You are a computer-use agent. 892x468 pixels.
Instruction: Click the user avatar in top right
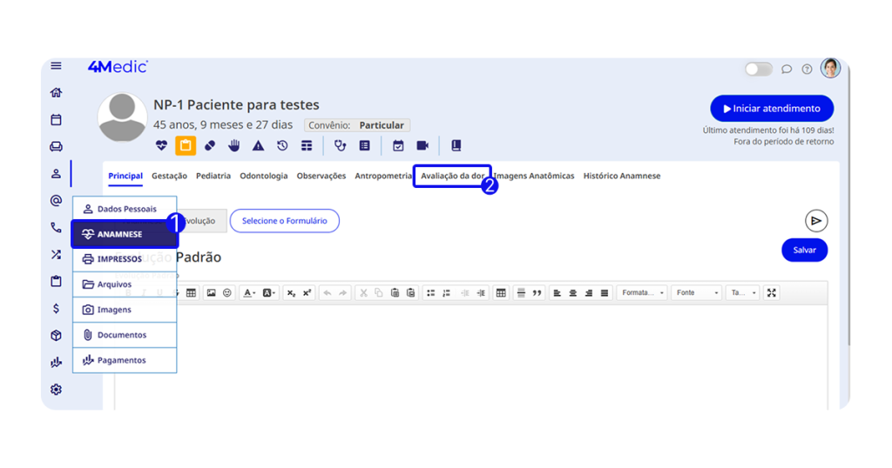coord(830,68)
